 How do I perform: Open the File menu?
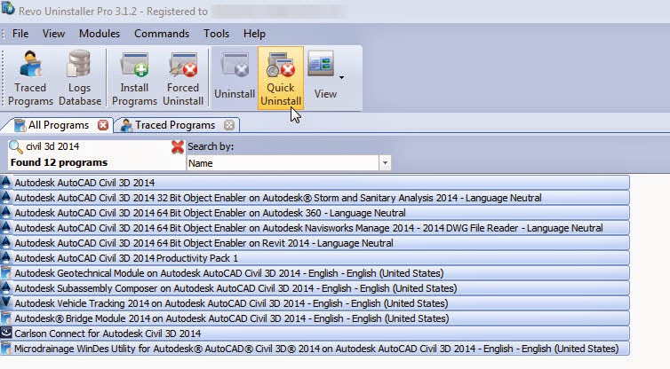pos(20,34)
